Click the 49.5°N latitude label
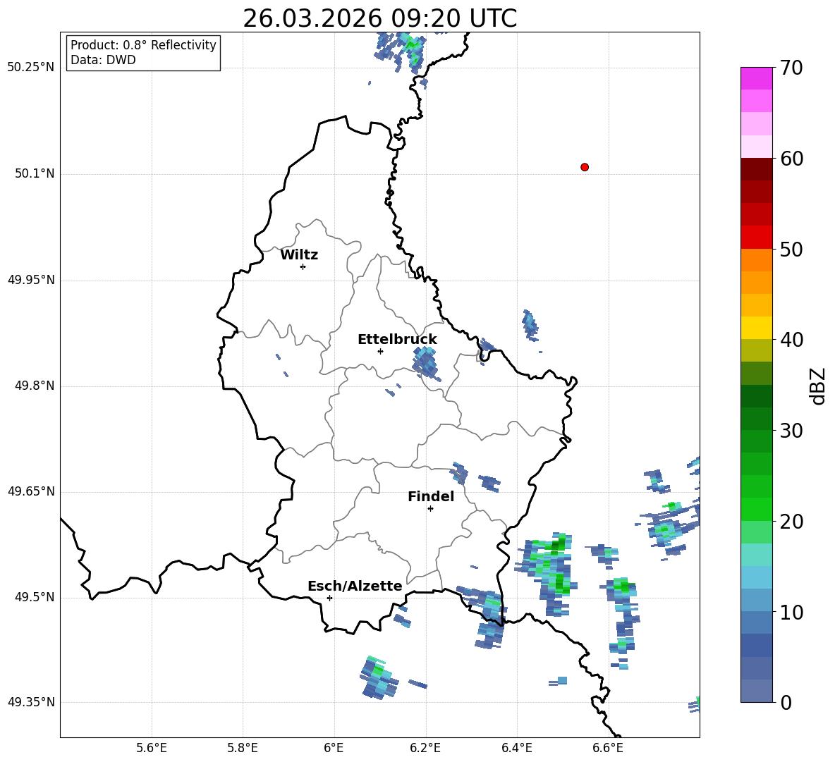The image size is (835, 762). 35,597
